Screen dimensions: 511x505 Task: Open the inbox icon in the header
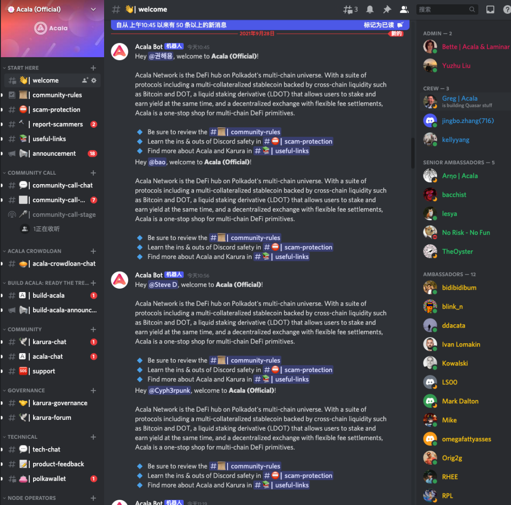point(490,9)
